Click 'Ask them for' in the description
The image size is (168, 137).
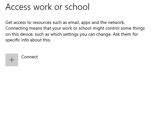125,34
